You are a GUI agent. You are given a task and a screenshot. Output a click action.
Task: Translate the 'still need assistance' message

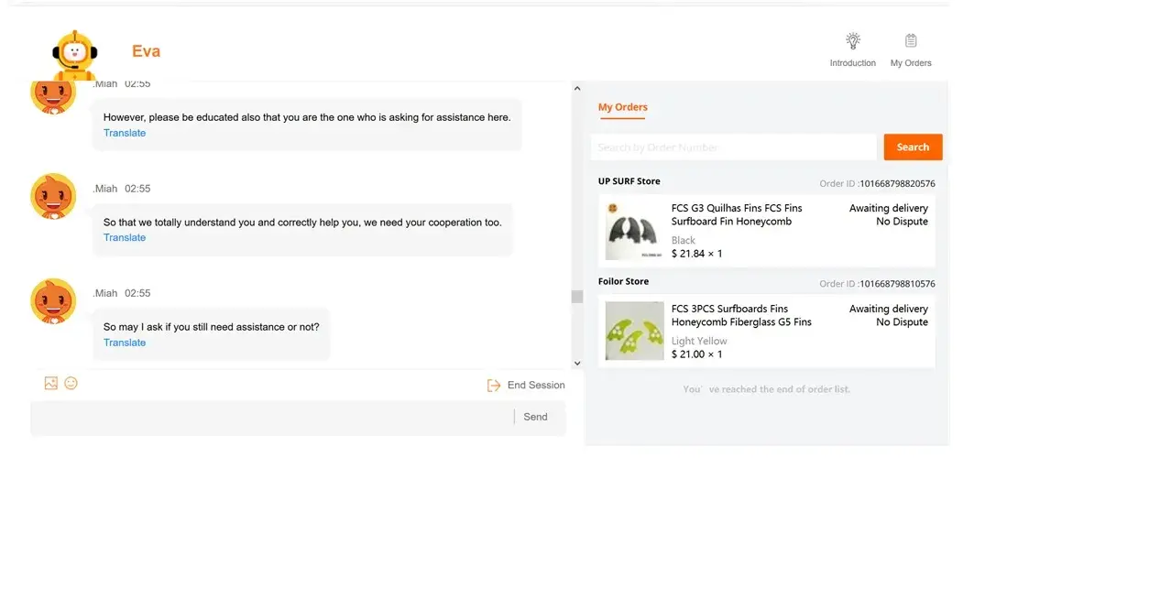pyautogui.click(x=125, y=343)
